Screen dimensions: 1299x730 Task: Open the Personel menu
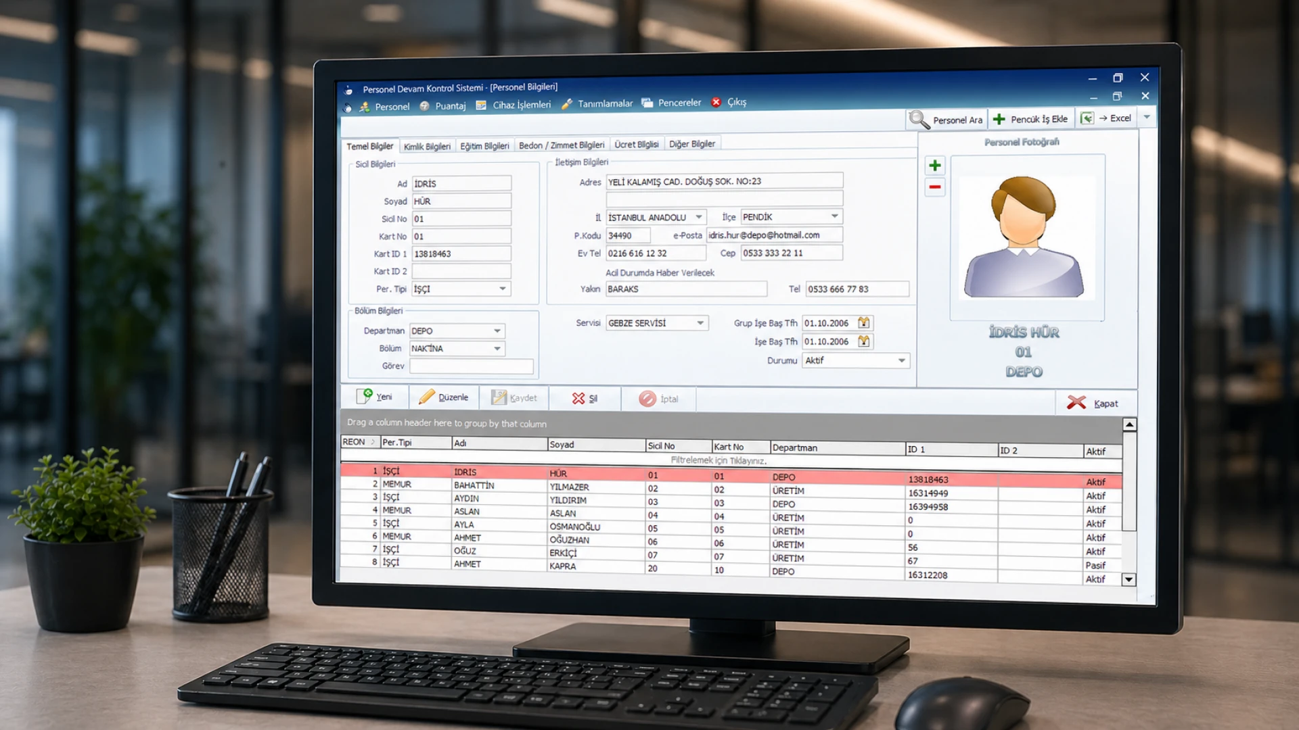tap(384, 107)
